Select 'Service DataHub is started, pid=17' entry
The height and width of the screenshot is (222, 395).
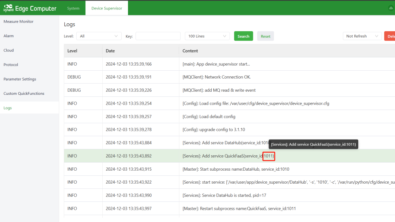[224, 195]
